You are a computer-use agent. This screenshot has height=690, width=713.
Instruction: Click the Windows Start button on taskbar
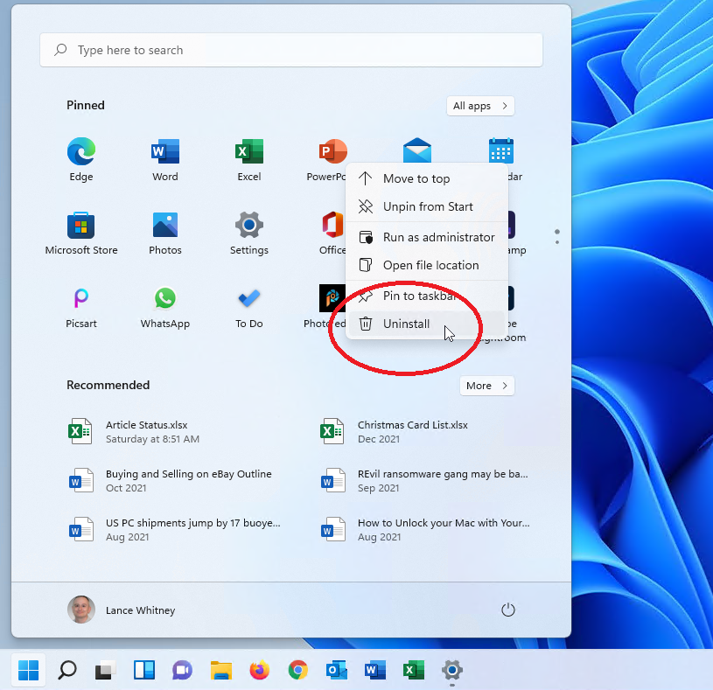tap(29, 670)
